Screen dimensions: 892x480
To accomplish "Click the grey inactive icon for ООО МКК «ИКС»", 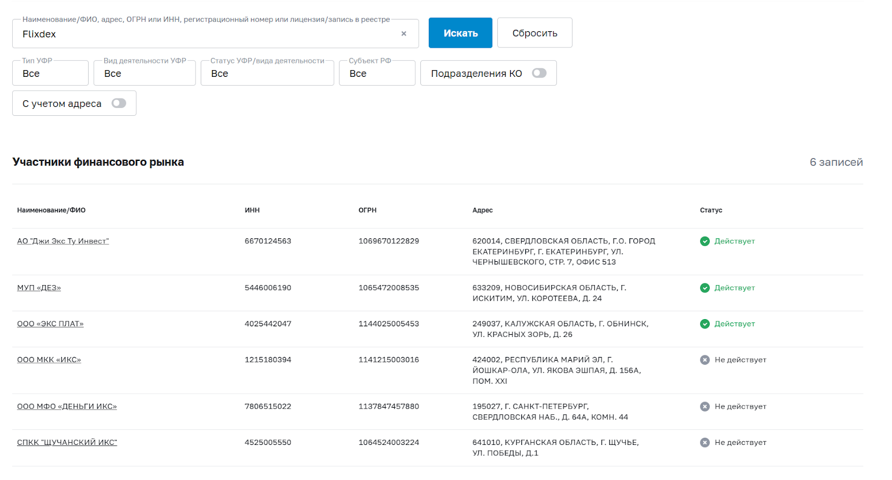I will point(705,360).
